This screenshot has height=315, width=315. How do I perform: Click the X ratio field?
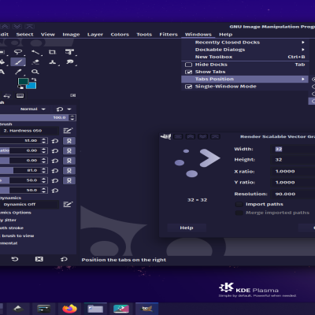click(x=293, y=172)
